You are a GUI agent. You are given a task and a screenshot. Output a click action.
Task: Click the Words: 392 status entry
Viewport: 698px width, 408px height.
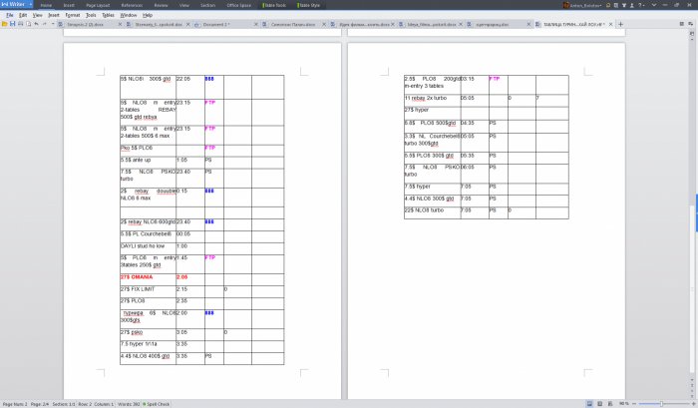(129, 404)
